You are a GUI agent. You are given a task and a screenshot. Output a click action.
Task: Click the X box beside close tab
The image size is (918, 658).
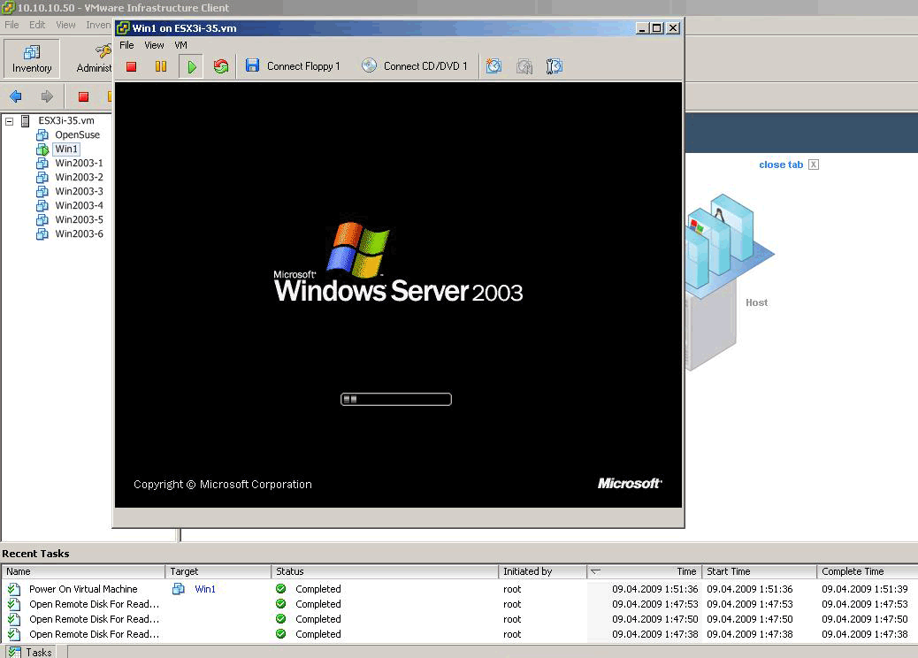coord(814,164)
